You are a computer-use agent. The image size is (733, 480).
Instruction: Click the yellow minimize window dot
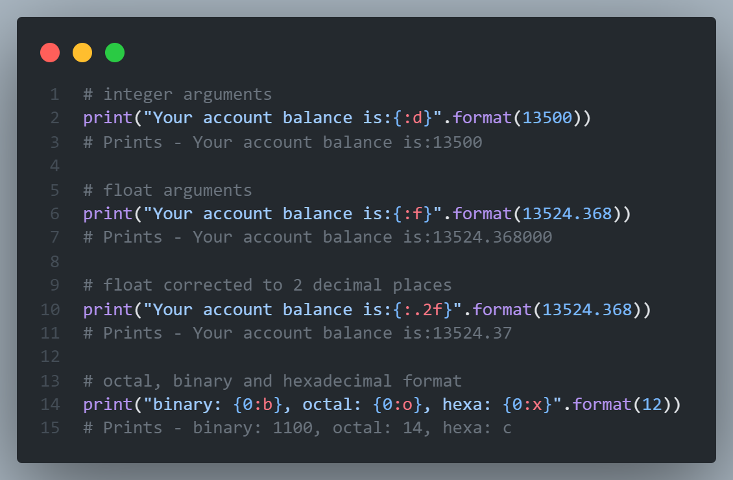point(82,53)
